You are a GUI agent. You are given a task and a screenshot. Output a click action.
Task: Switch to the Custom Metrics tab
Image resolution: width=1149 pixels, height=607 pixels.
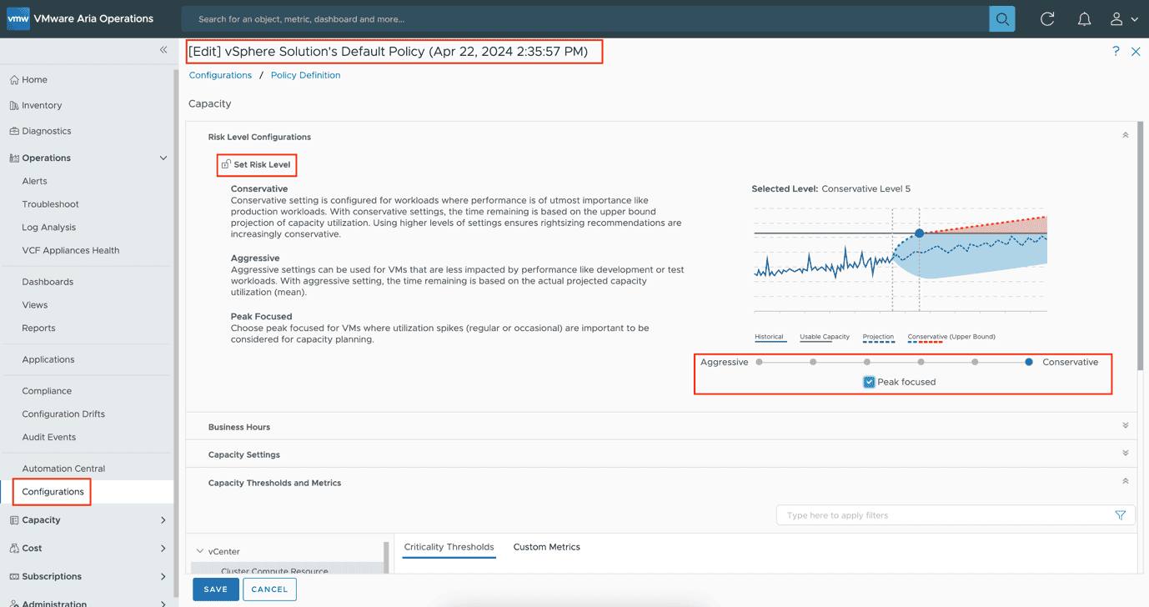tap(546, 547)
